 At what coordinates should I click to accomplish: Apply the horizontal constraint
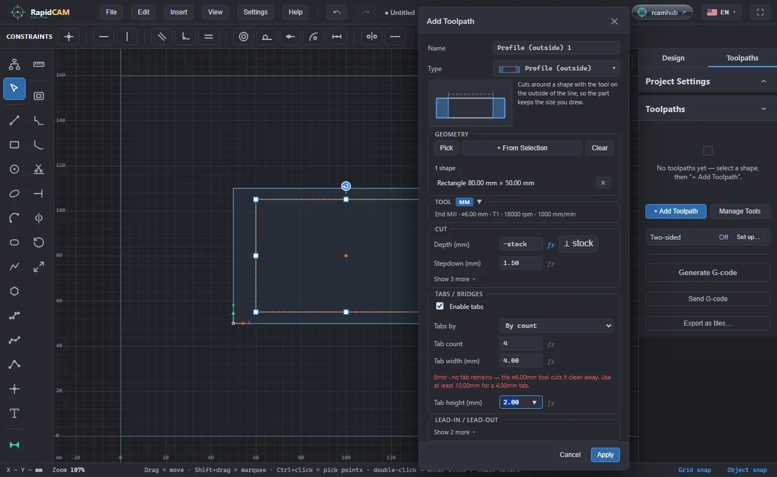(104, 37)
